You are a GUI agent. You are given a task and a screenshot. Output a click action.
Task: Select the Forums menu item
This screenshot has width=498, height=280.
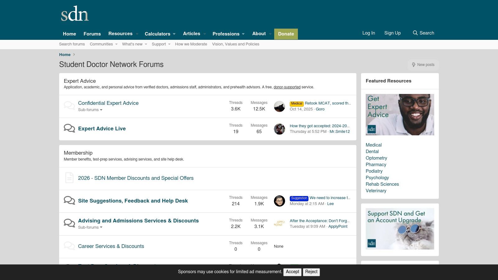[92, 34]
